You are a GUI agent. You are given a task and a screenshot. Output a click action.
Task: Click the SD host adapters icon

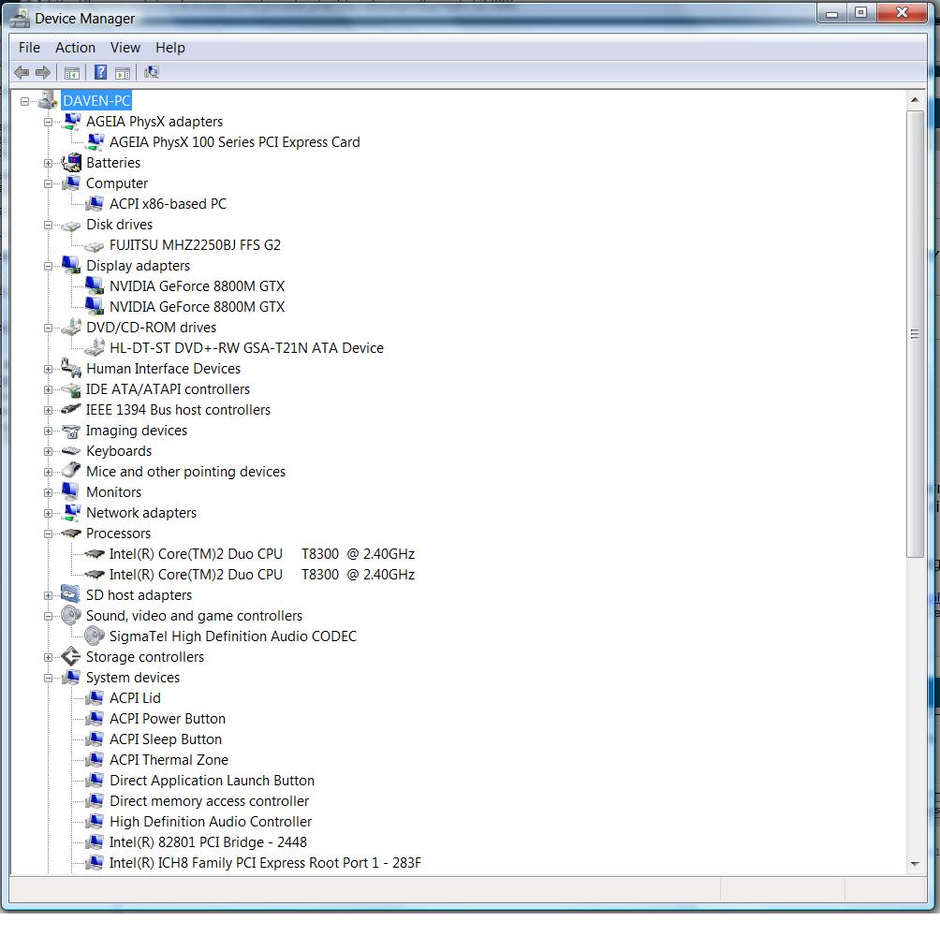pyautogui.click(x=71, y=595)
